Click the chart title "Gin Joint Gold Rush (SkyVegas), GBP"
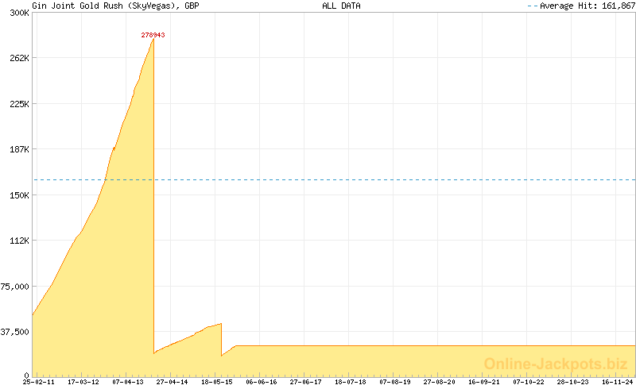The width and height of the screenshot is (636, 389). pos(115,6)
